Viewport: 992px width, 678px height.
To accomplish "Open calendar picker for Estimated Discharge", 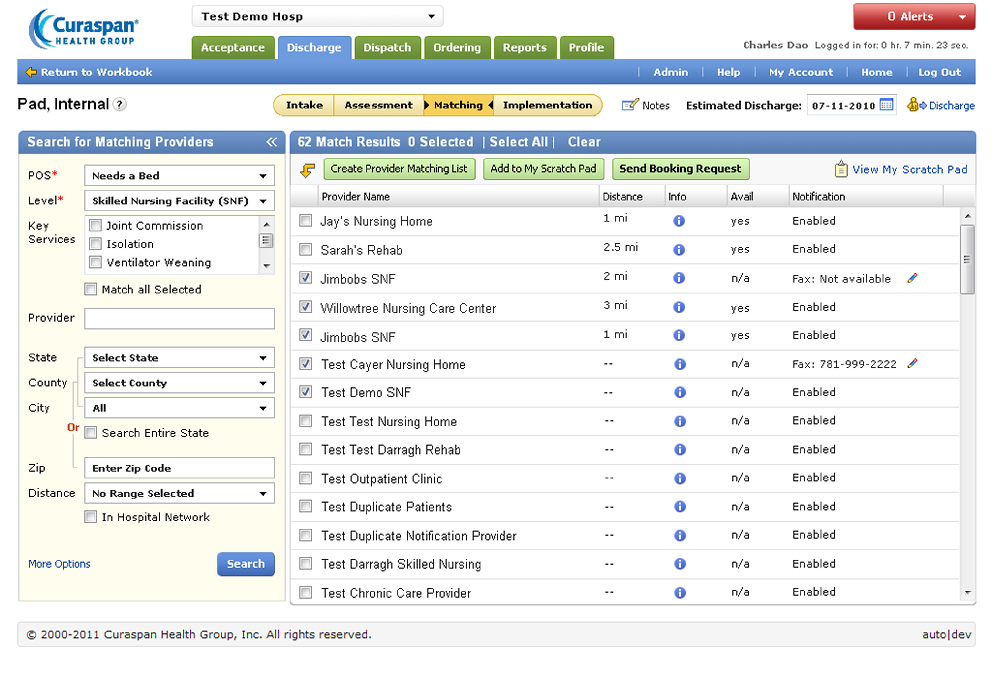I will click(886, 105).
